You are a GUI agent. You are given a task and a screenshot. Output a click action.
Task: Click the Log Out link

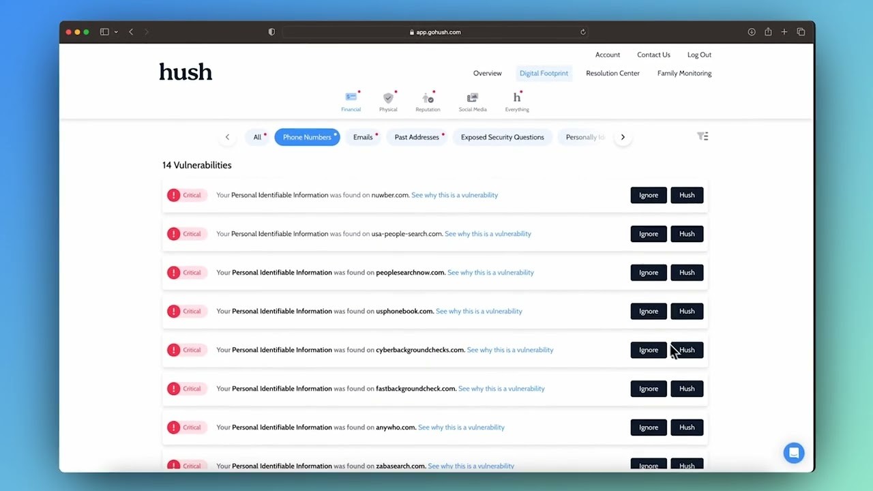click(x=699, y=55)
